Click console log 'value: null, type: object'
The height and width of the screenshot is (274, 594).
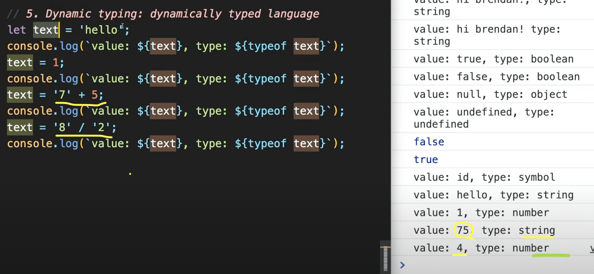490,94
